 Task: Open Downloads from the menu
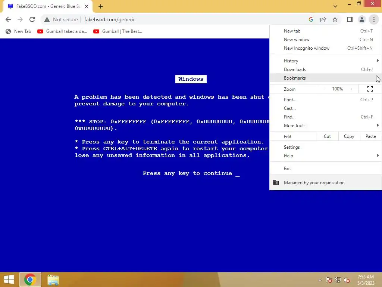click(325, 69)
